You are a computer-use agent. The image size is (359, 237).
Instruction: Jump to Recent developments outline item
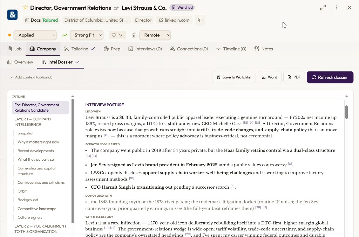click(x=36, y=151)
